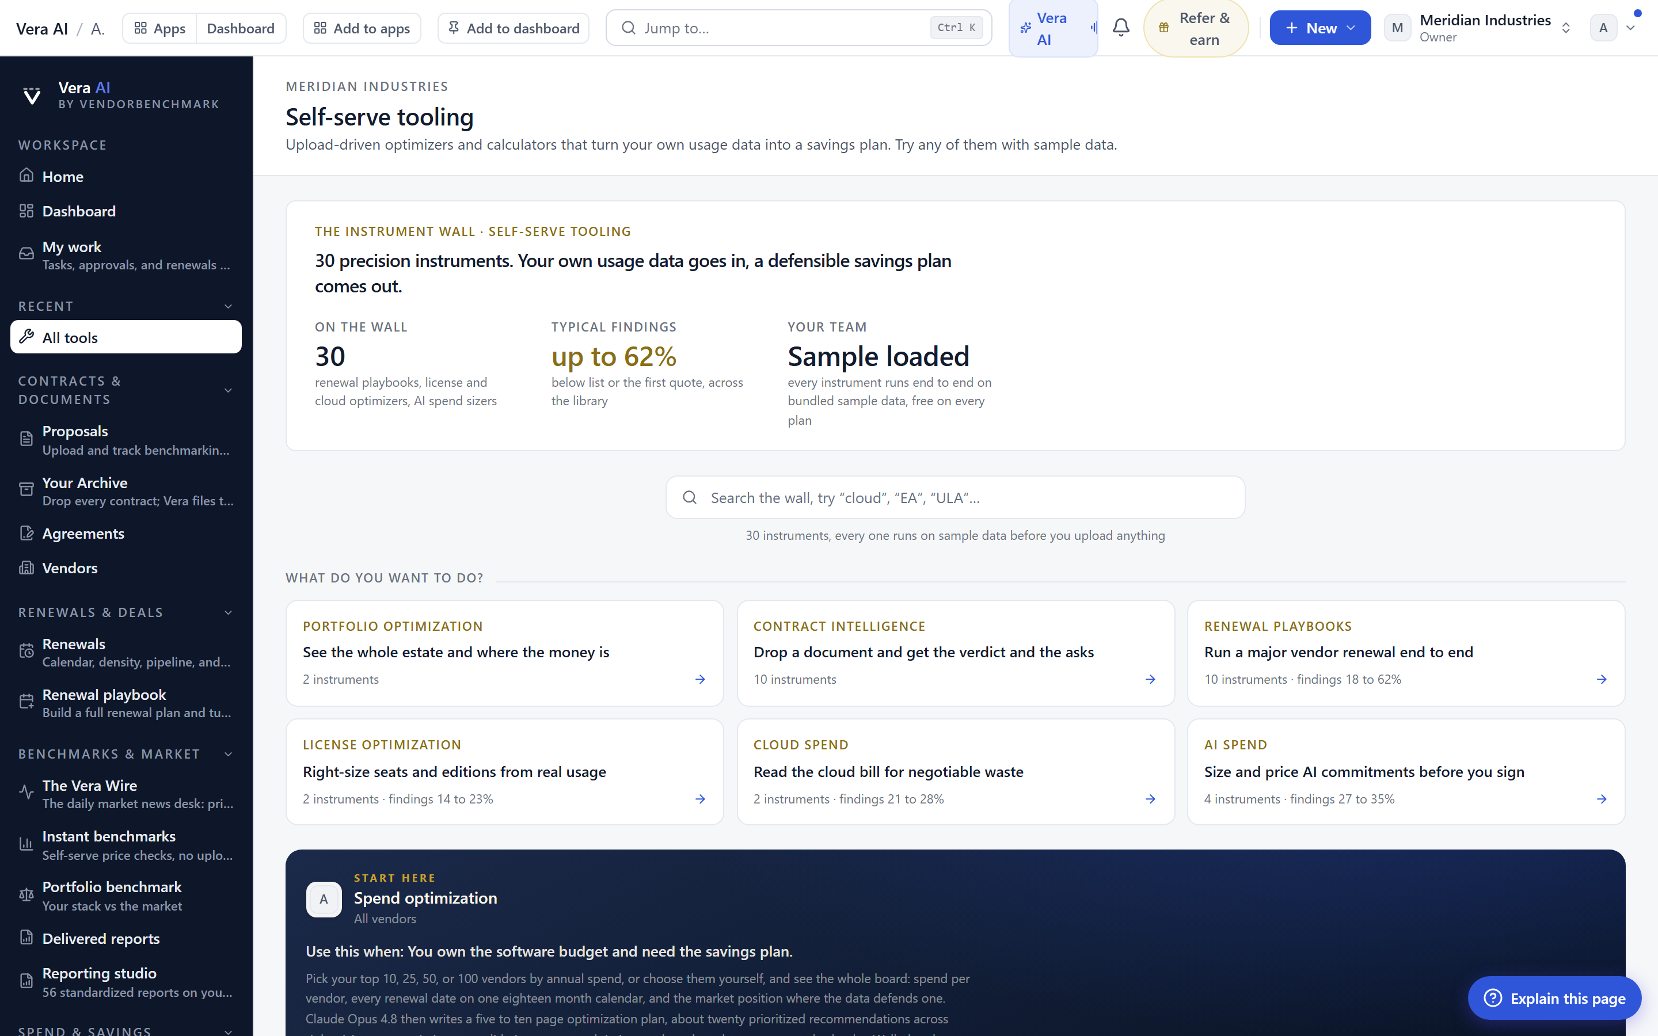Open the Vera AI assistant button
Screen dimensions: 1658x1036
(x=1053, y=28)
